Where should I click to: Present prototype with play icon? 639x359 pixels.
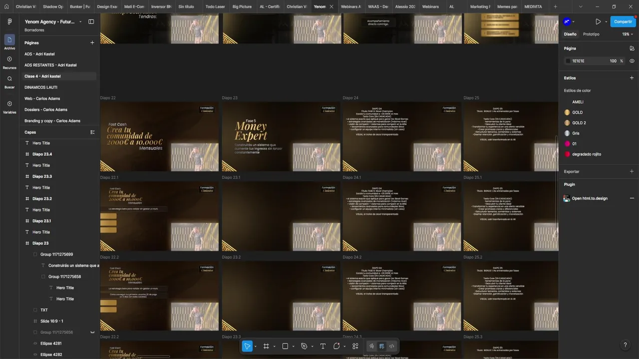pyautogui.click(x=598, y=21)
